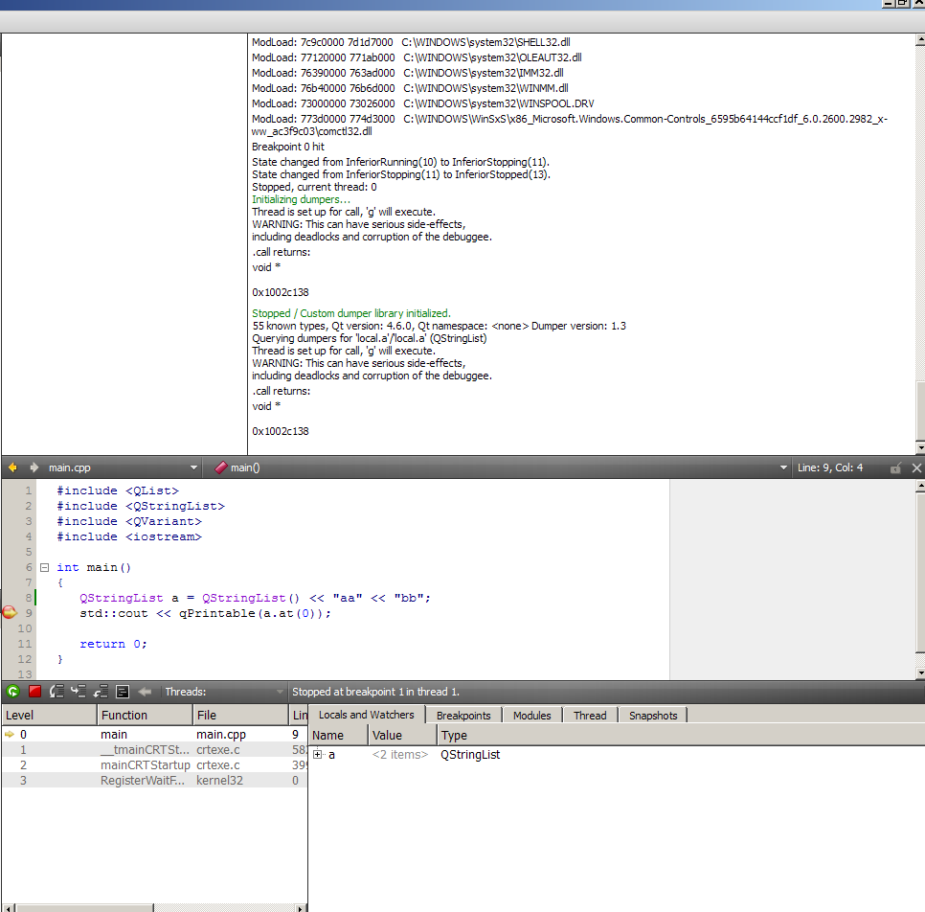Close the main.cpp editor with the X
925x912 pixels.
916,468
